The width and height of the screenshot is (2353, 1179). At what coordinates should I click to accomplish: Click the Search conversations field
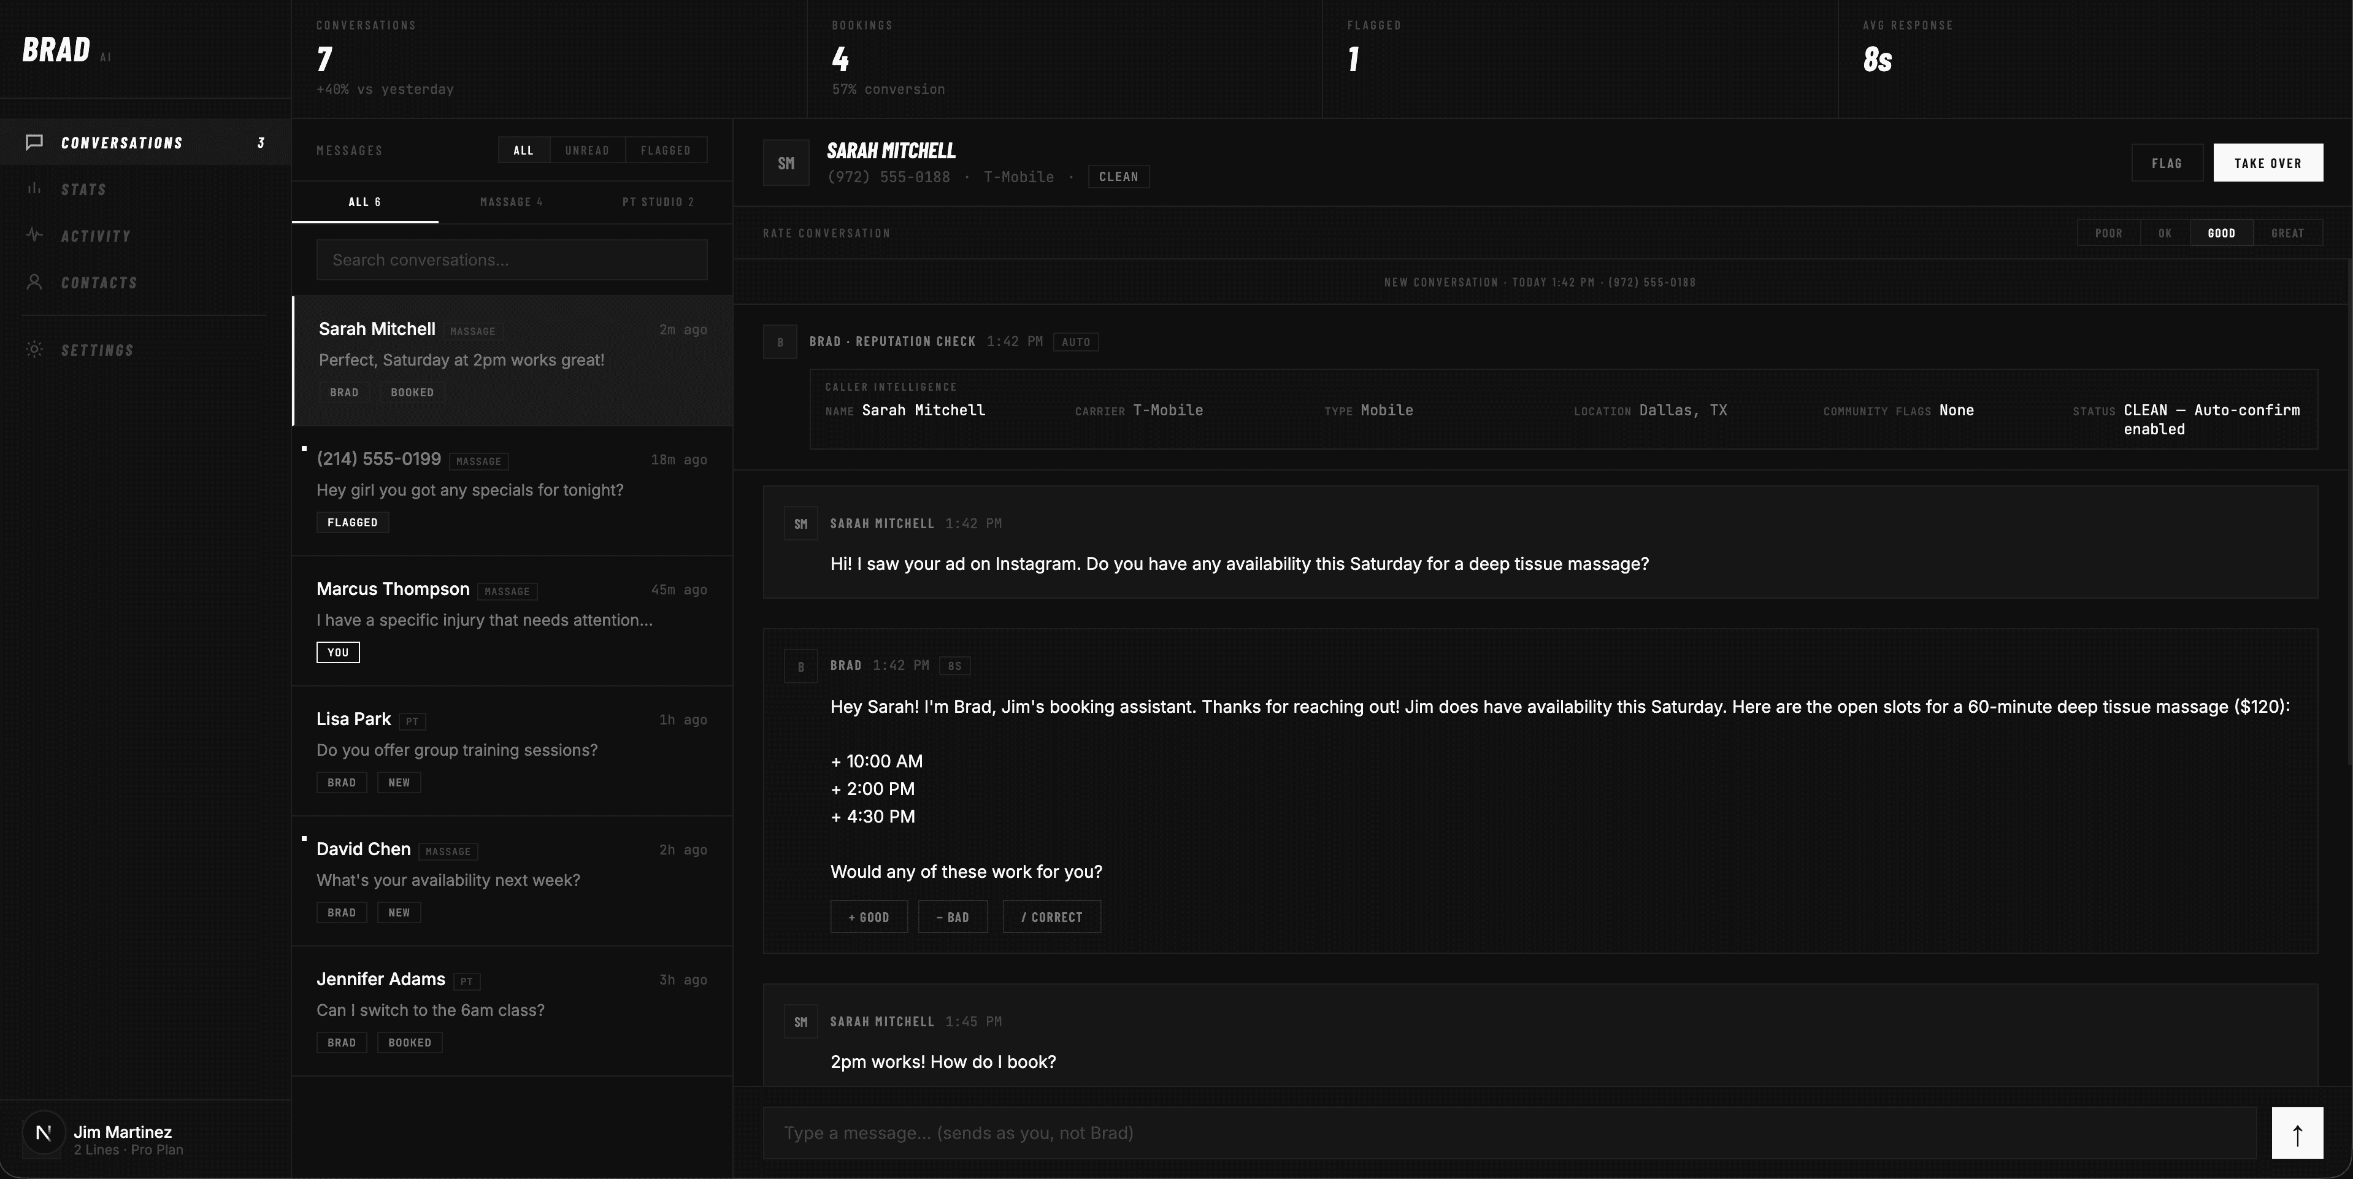point(512,260)
